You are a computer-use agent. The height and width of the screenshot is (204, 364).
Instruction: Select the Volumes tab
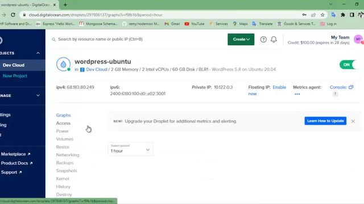tap(65, 139)
